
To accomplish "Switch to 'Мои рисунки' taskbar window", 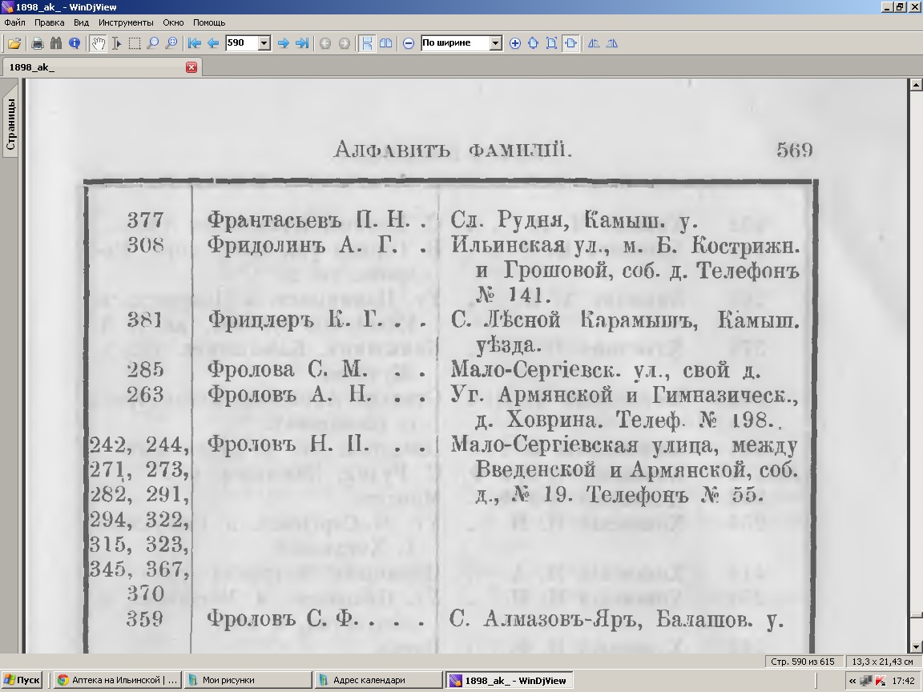I will pos(248,680).
